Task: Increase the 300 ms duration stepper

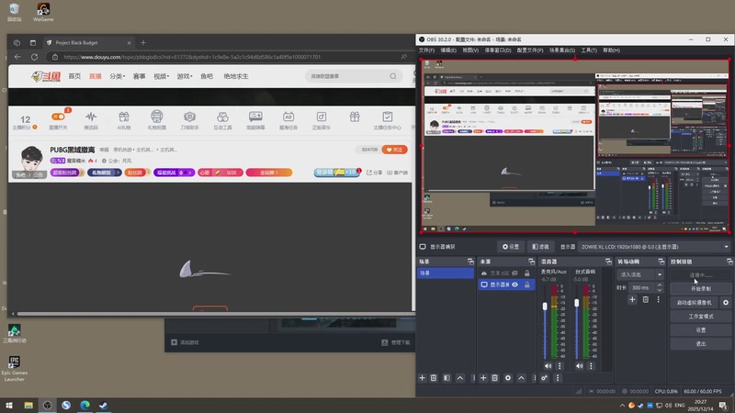Action: click(659, 285)
